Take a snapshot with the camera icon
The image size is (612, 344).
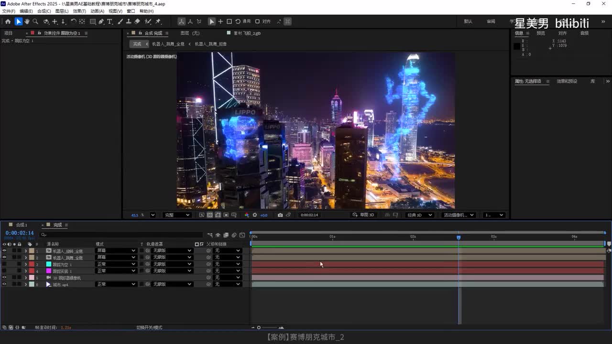click(280, 215)
